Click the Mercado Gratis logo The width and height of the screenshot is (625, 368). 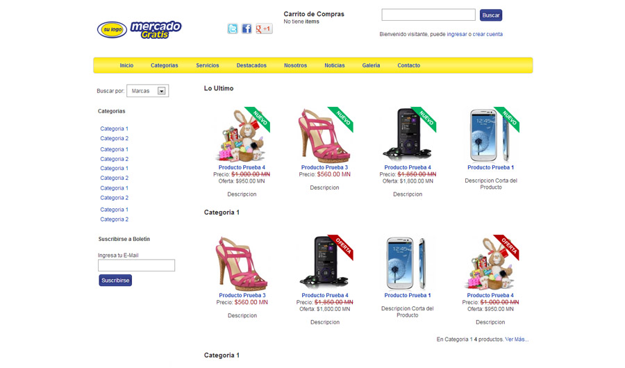[x=156, y=30]
